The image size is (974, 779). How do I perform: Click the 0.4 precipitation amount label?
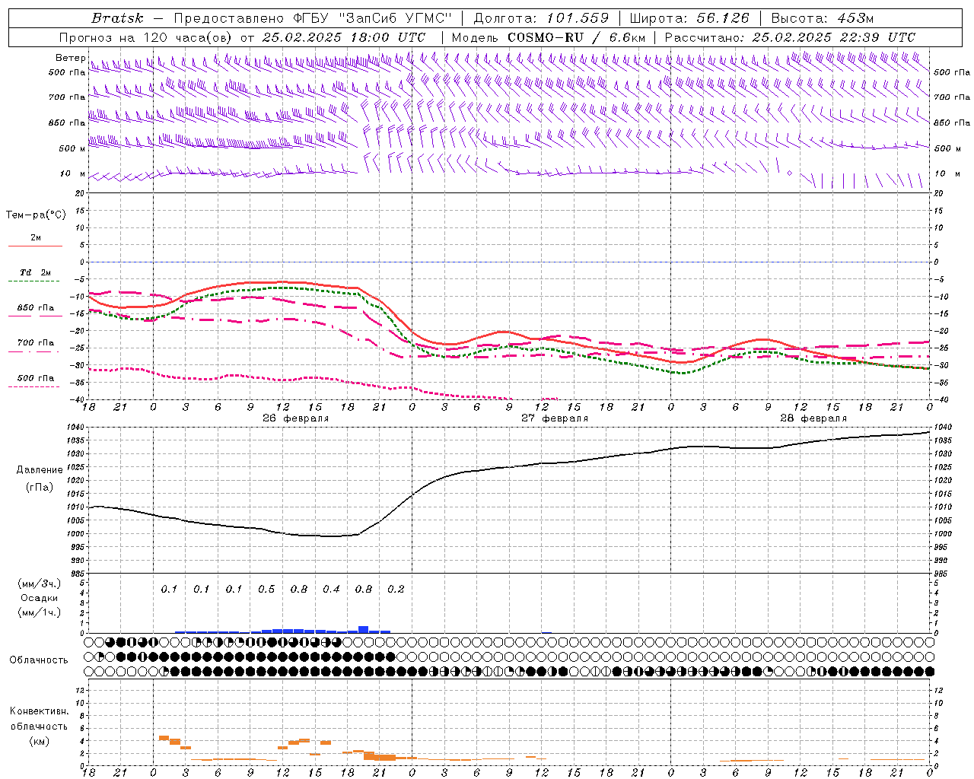331,589
